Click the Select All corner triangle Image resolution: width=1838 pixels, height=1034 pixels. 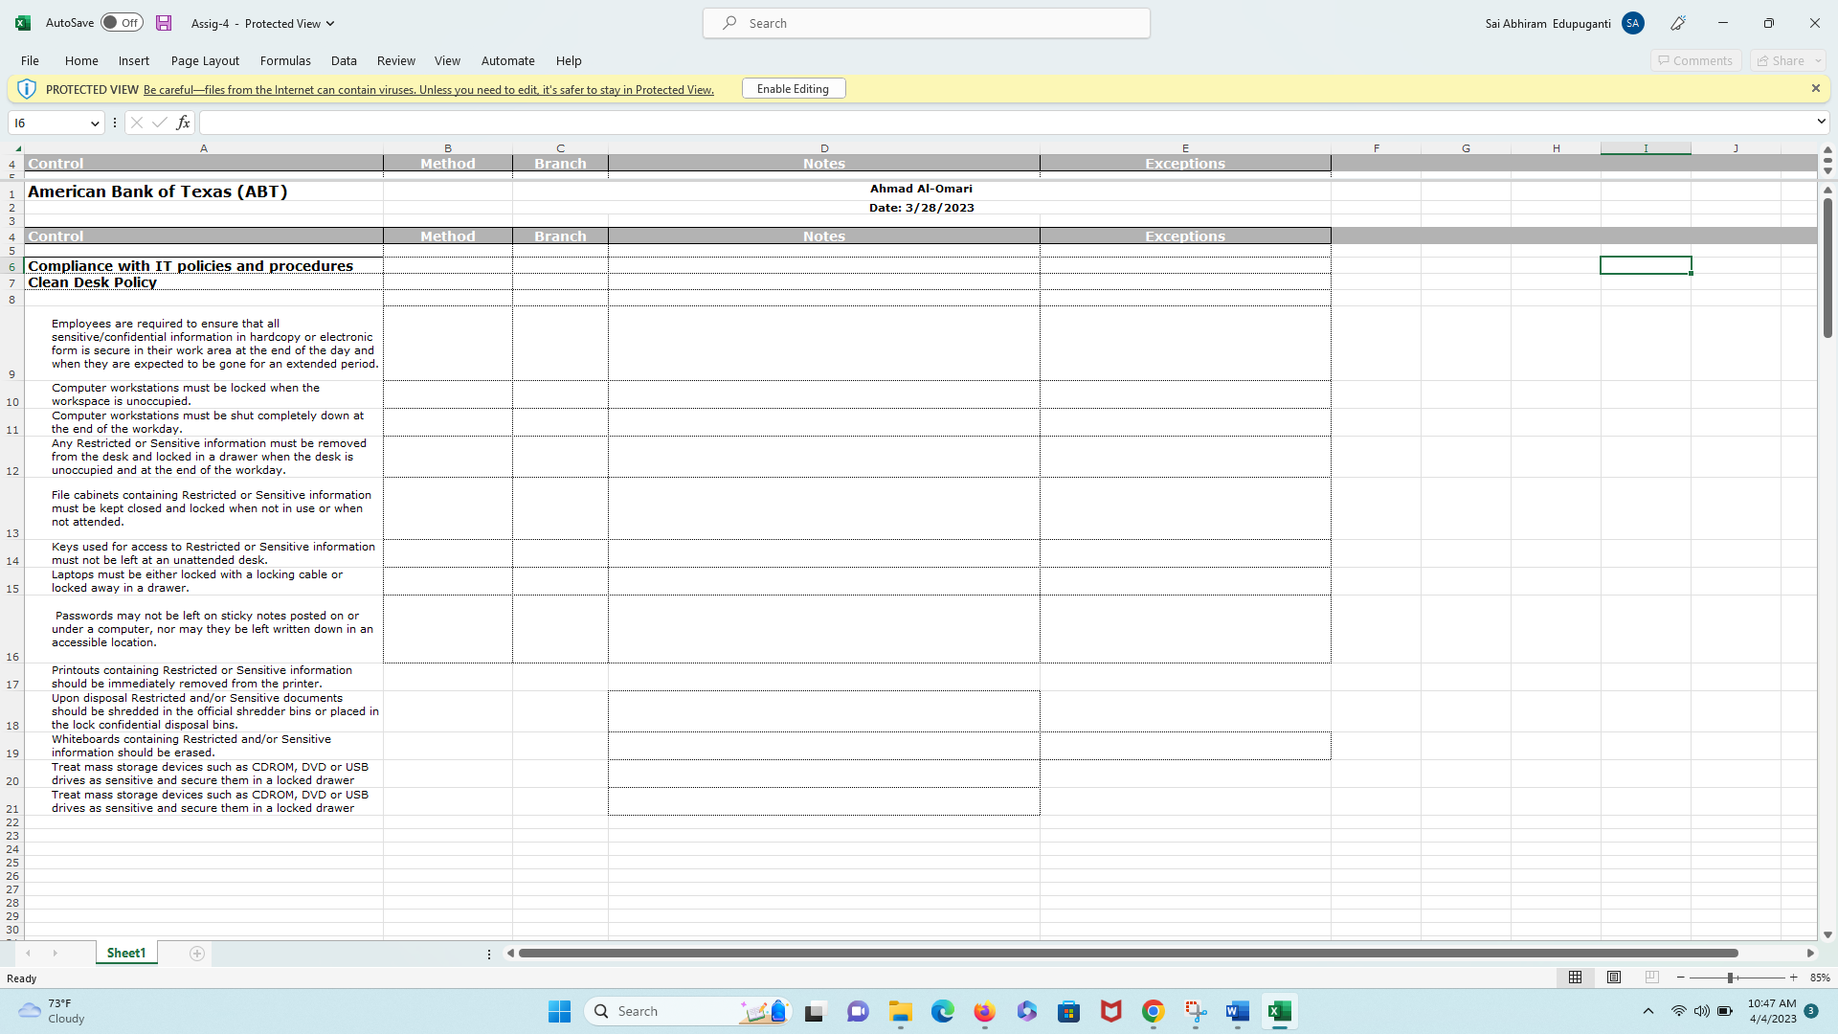(17, 148)
